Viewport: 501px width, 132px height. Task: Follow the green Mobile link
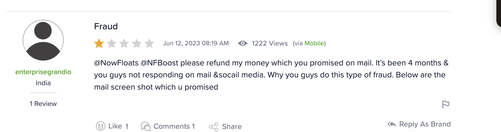coord(314,43)
